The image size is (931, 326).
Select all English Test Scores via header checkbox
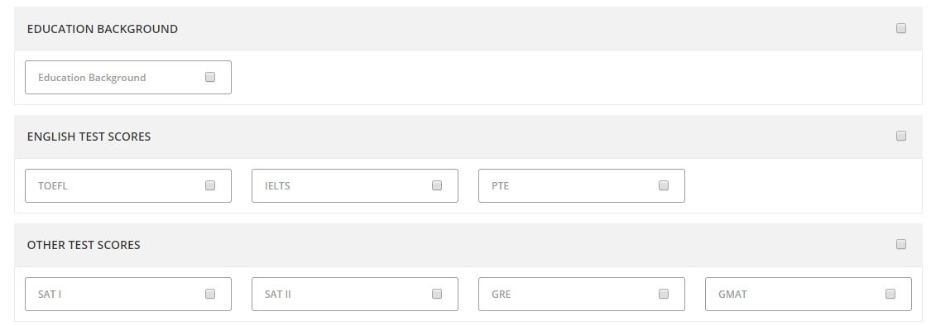pos(900,136)
